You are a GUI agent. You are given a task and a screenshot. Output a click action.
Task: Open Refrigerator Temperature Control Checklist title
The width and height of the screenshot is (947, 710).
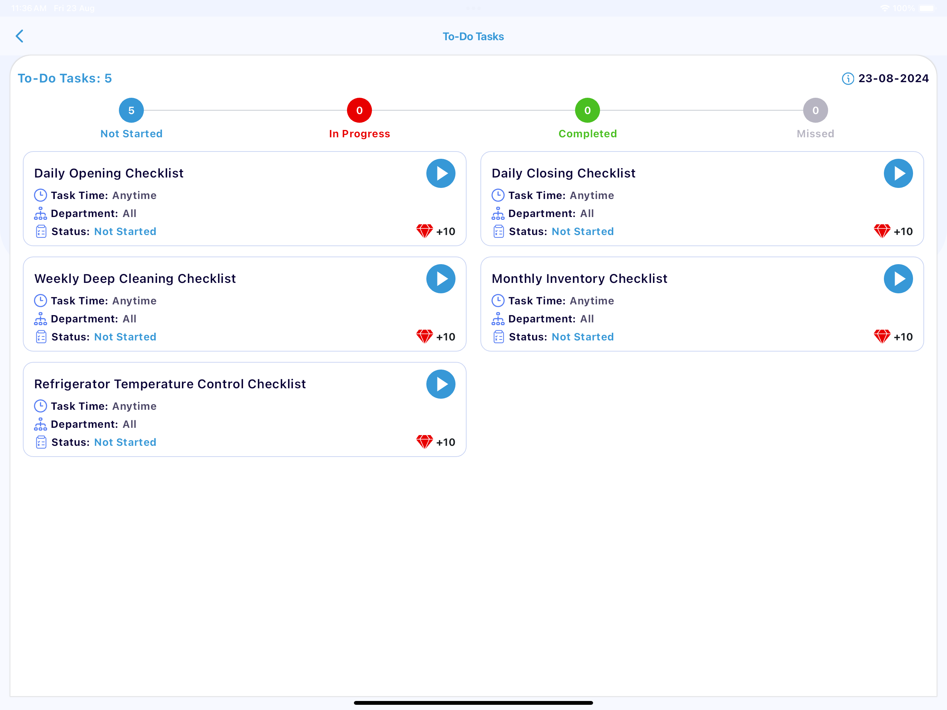click(x=170, y=384)
